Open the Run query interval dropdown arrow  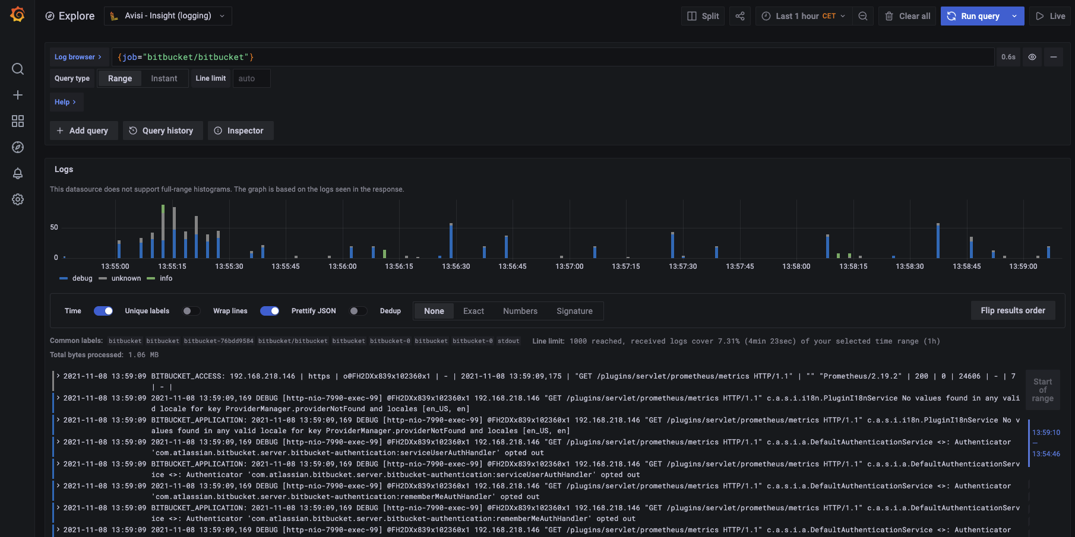[1014, 16]
